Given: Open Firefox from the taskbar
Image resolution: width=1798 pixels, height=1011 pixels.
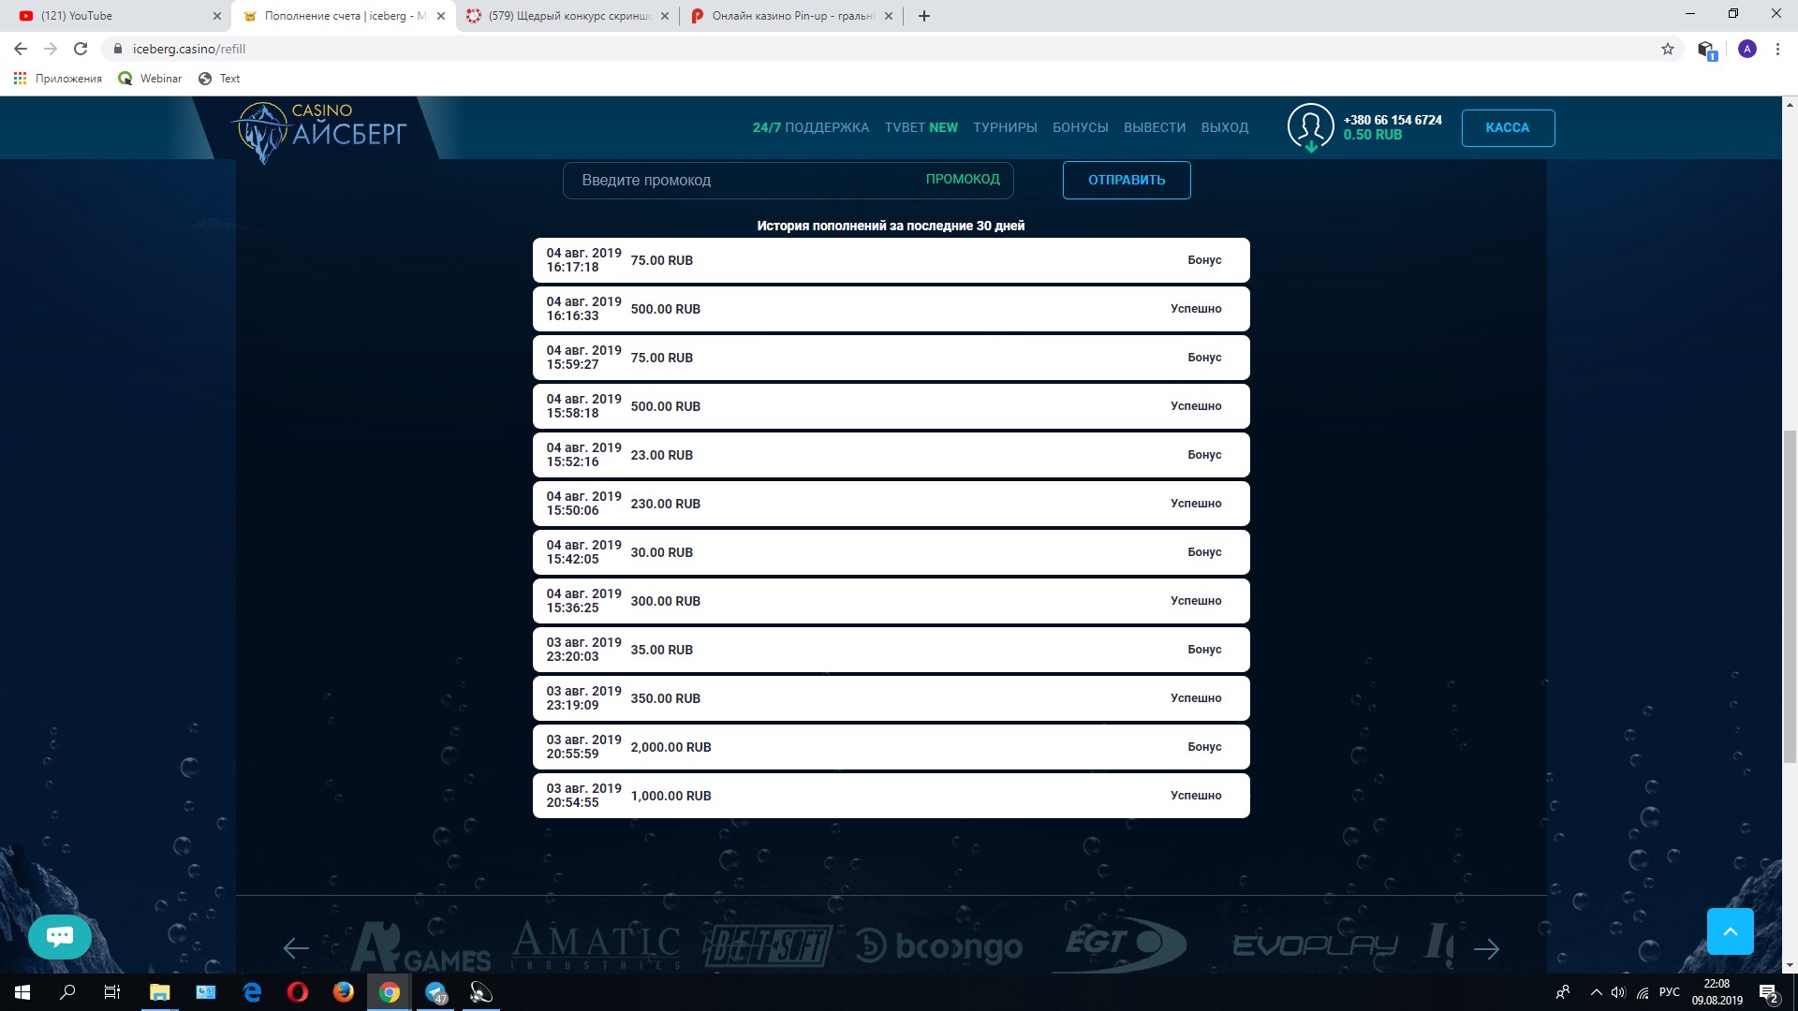Looking at the screenshot, I should click(x=344, y=992).
